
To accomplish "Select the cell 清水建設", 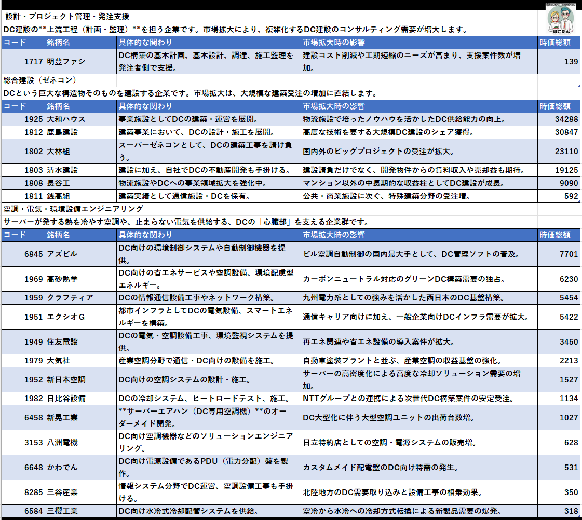I will click(80, 170).
